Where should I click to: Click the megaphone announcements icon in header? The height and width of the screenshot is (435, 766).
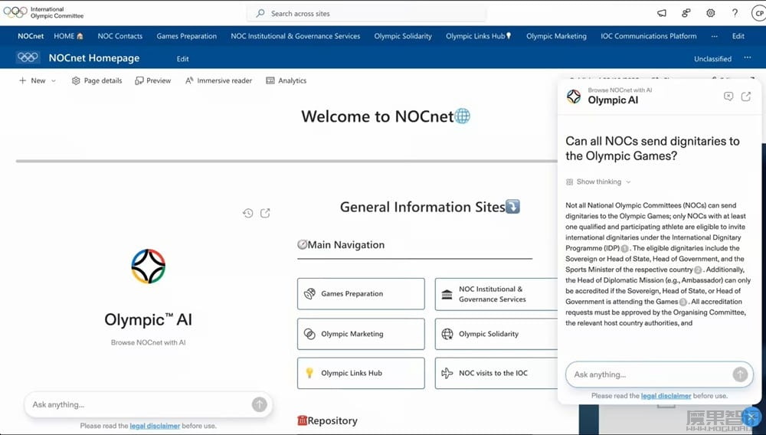662,13
